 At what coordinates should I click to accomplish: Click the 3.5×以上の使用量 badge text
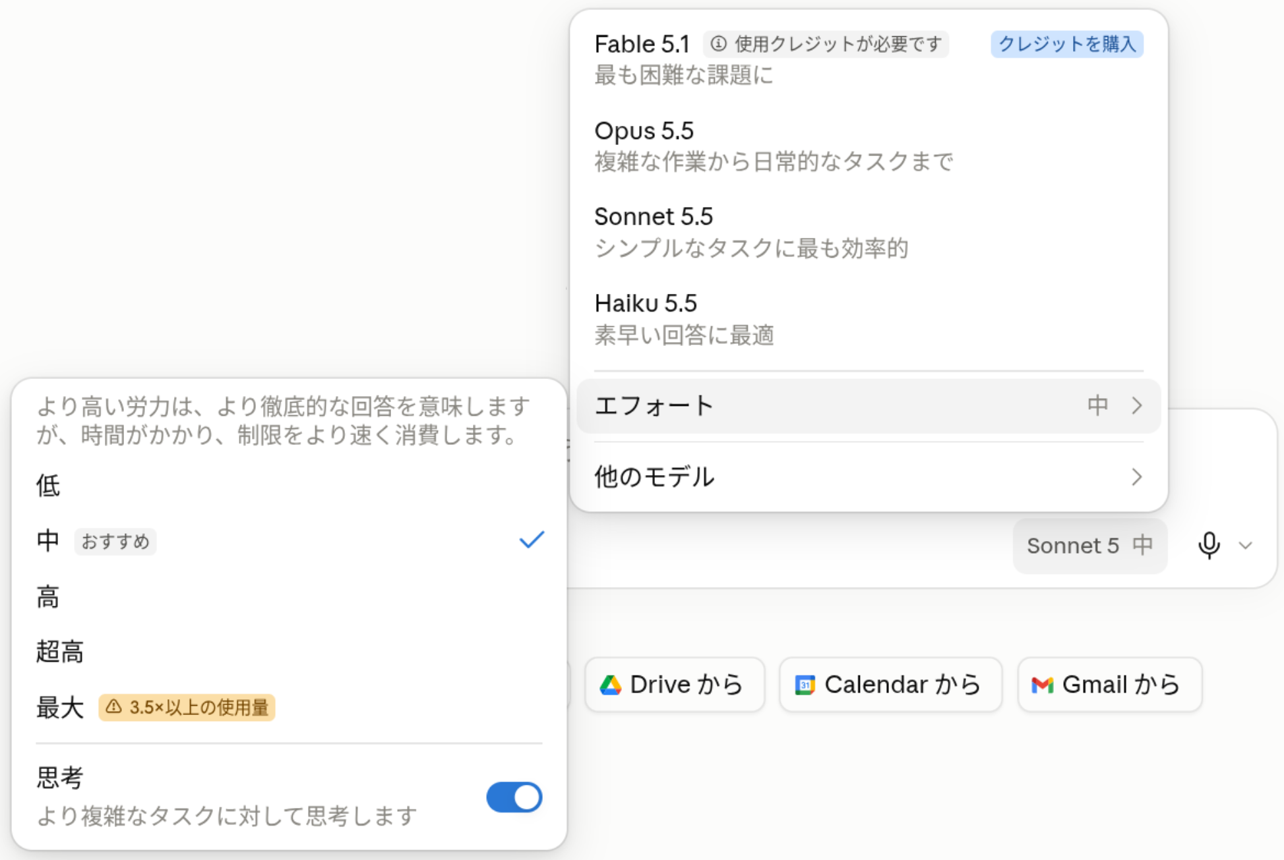(x=199, y=708)
